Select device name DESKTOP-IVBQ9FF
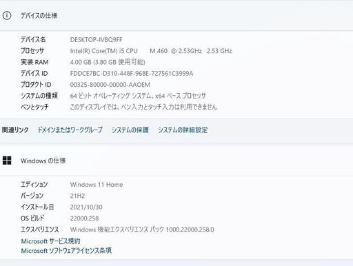This screenshot has height=266, width=353. (x=97, y=40)
